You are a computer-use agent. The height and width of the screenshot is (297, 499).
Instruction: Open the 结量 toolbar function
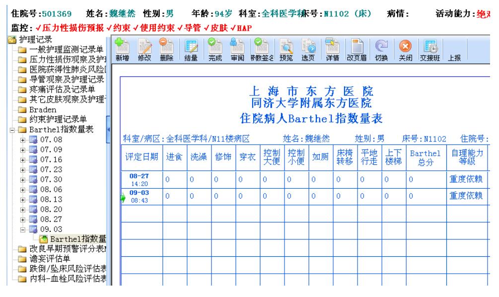coord(191,50)
